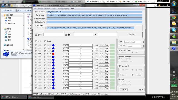Click the green status box for COM1

coord(112,45)
